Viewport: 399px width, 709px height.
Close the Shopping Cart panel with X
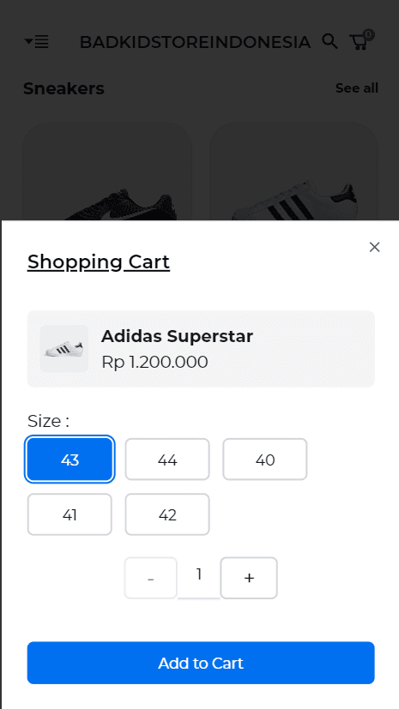tap(374, 247)
